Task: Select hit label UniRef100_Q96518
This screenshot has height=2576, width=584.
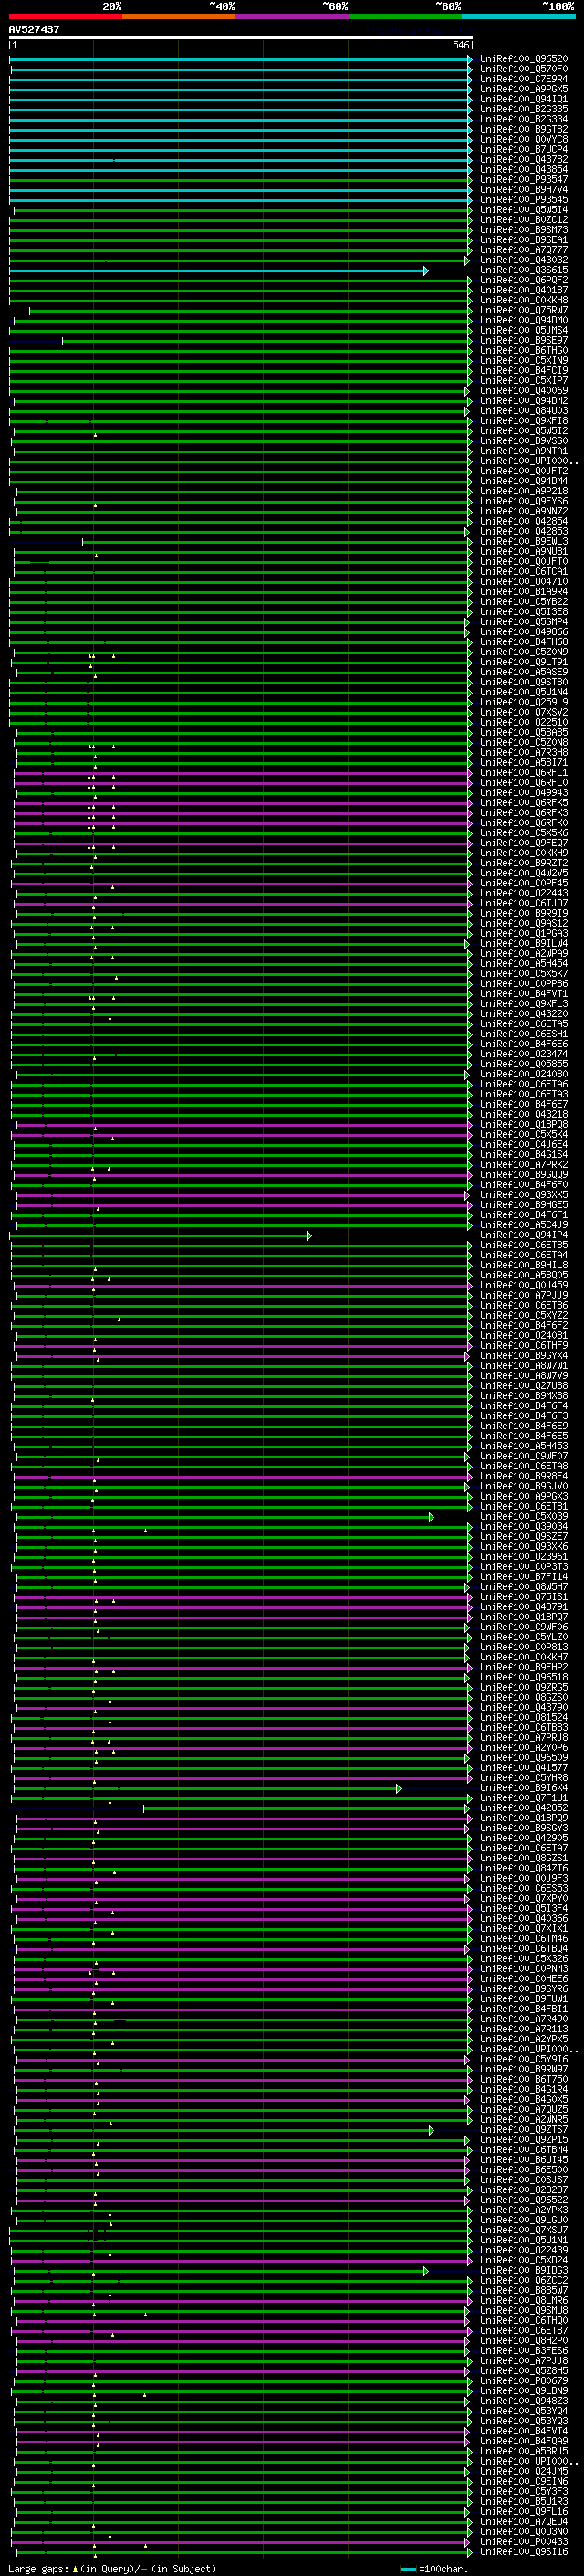Action: pos(523,1677)
